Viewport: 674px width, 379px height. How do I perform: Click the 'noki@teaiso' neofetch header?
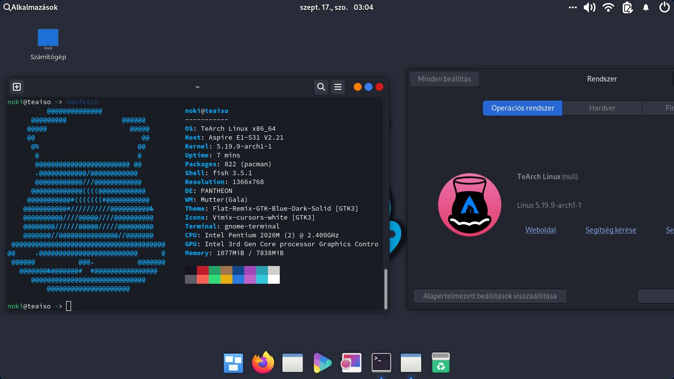tap(207, 111)
